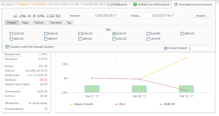Switch to the Tag tab
The image size is (219, 116).
coord(69,23)
